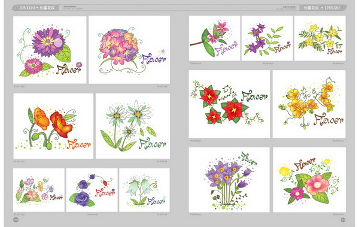Open the purple crocus bouquet thumbnail
Image resolution: width=359 pixels, height=227 pixels.
(229, 180)
